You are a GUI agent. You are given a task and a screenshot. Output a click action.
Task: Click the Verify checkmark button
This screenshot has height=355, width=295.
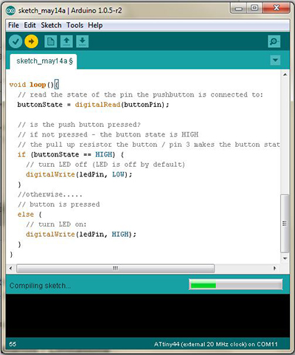(x=15, y=41)
